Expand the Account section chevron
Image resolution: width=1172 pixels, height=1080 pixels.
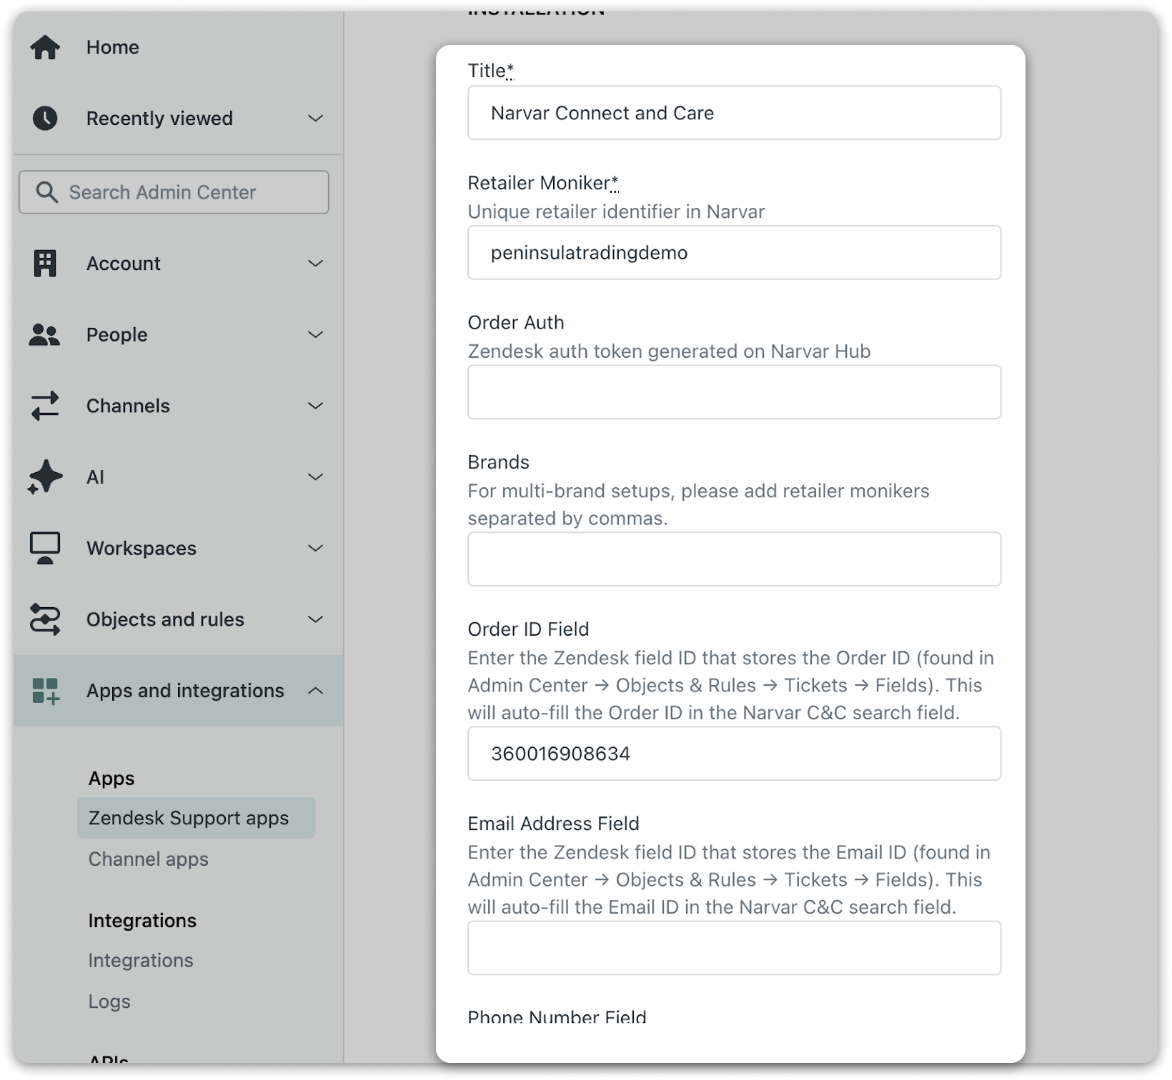(x=315, y=264)
